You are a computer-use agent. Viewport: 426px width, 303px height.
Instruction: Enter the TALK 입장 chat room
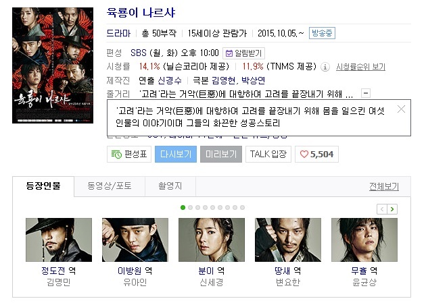tap(268, 155)
